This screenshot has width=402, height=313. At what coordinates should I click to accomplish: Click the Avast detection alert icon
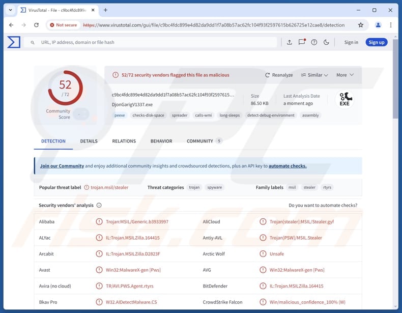tap(99, 270)
